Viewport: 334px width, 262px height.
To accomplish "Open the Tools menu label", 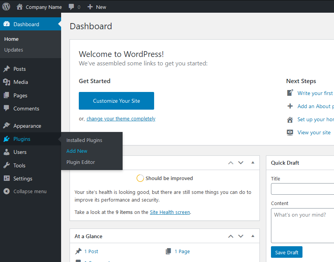I will (x=19, y=165).
